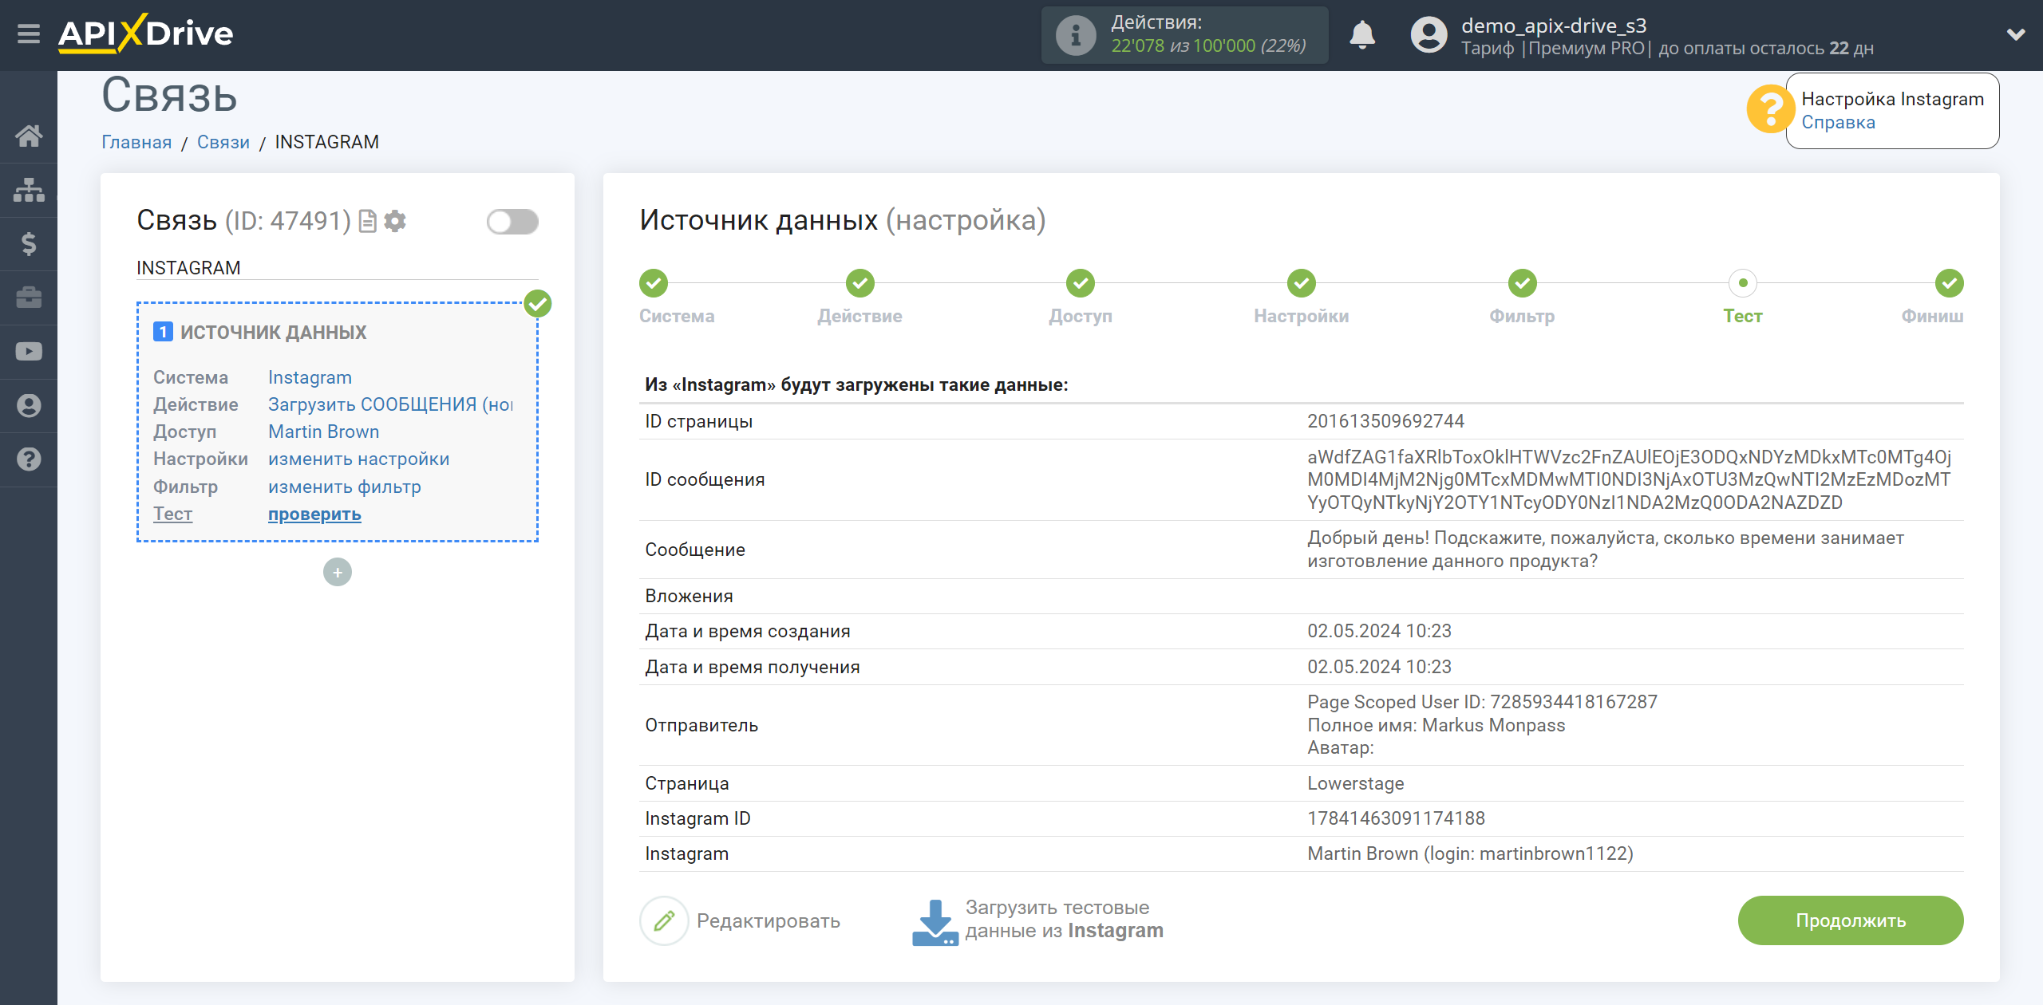Click the Lowerstage page value
Viewport: 2043px width, 1005px height.
pos(1355,783)
